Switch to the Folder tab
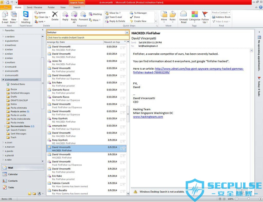The image size is (263, 202). 51,7
